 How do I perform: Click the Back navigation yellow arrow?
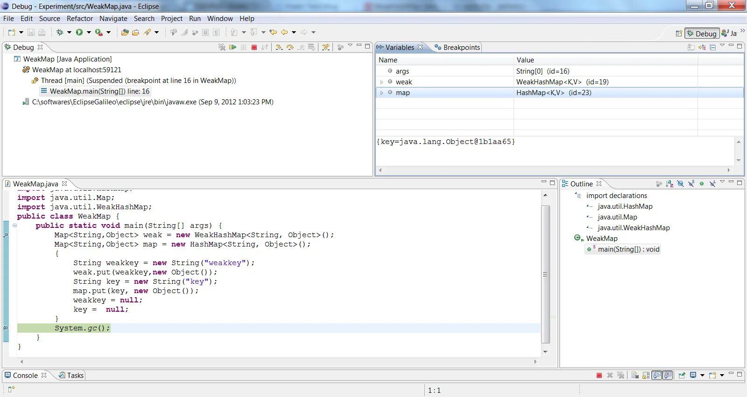tap(284, 32)
